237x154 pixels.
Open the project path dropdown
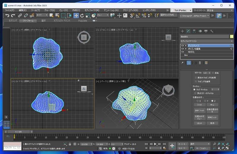(194, 16)
